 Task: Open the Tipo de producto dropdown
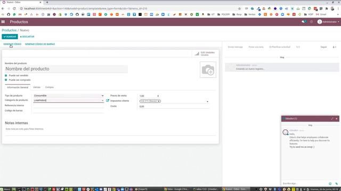pyautogui.click(x=69, y=95)
